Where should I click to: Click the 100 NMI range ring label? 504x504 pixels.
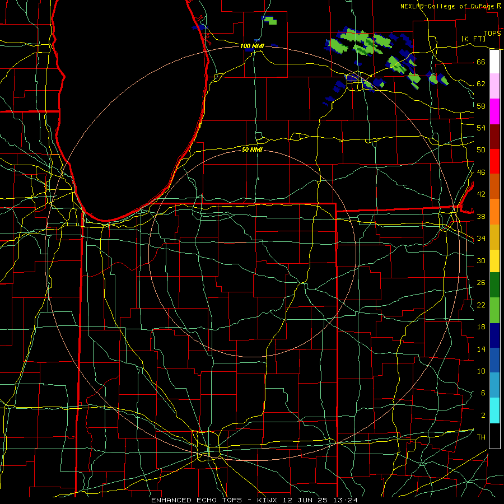(252, 46)
